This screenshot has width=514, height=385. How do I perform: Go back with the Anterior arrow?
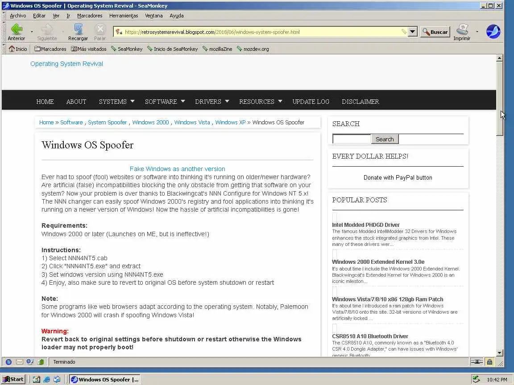point(17,32)
